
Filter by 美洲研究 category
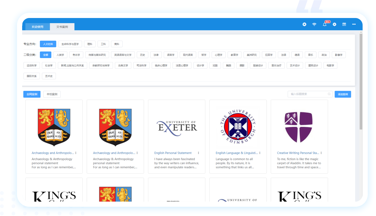point(252,55)
